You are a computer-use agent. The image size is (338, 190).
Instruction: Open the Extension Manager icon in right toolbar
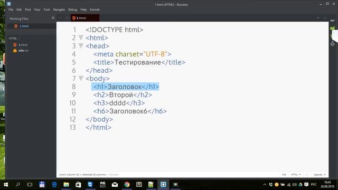[332, 28]
